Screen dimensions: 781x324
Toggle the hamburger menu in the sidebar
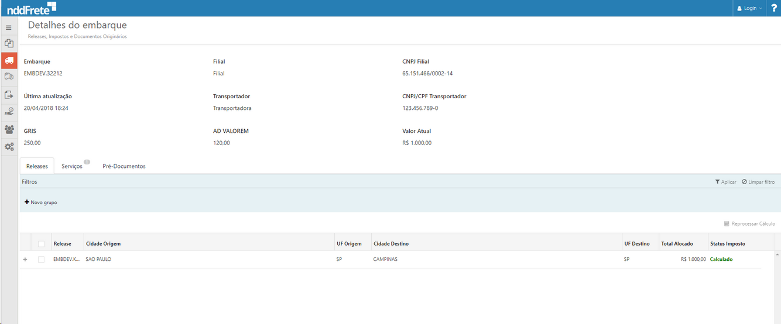[9, 27]
